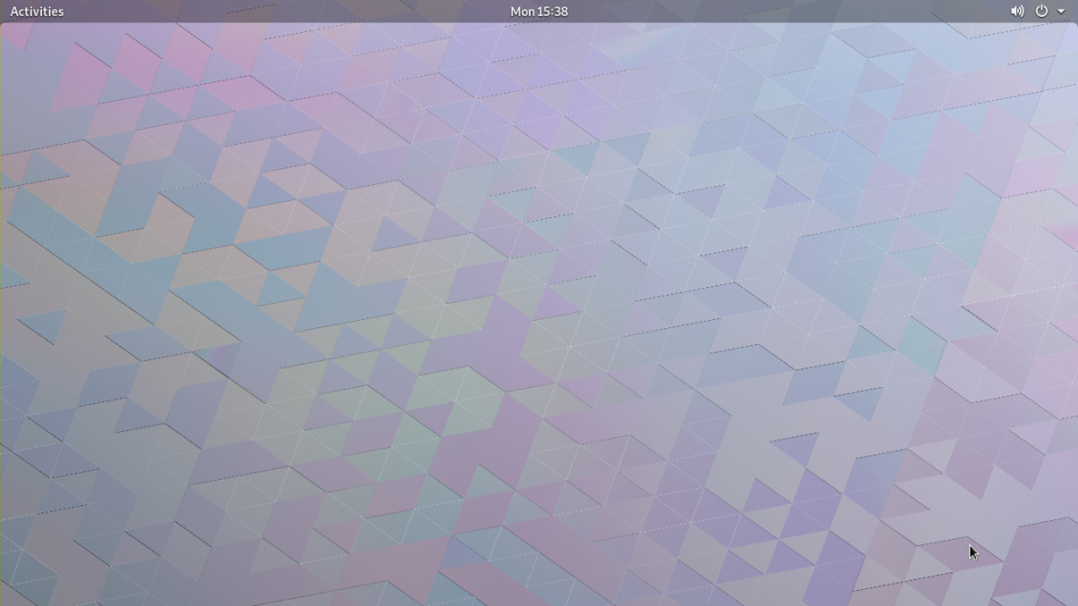Open the Activities overview

[36, 11]
